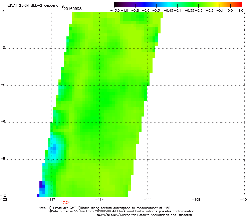Click the "-0.1" color scale label
The width and height of the screenshot is (247, 217).
[x=220, y=11]
